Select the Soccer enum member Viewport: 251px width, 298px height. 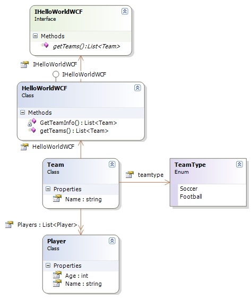tap(188, 189)
